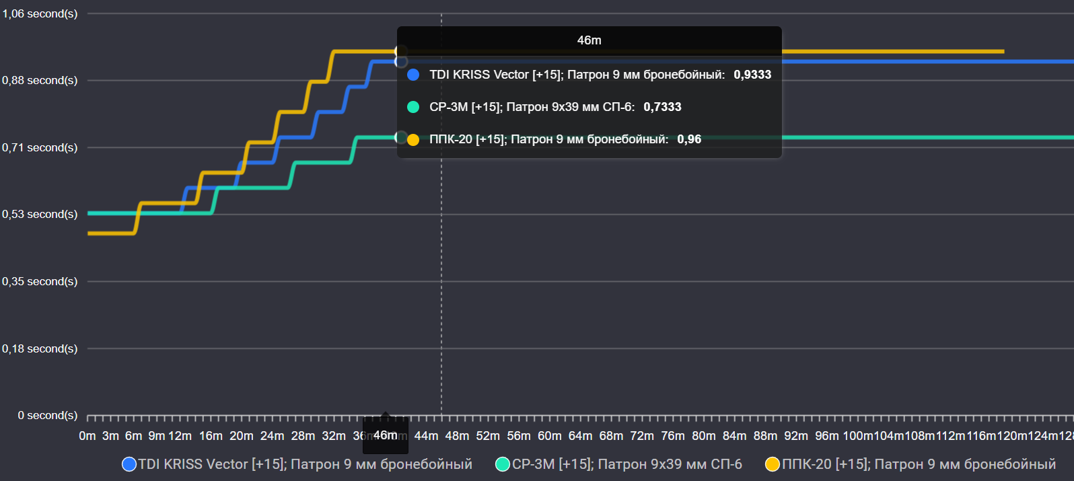The image size is (1074, 481).
Task: Click the y-axis label 1,06 second(s)
Action: tap(40, 13)
